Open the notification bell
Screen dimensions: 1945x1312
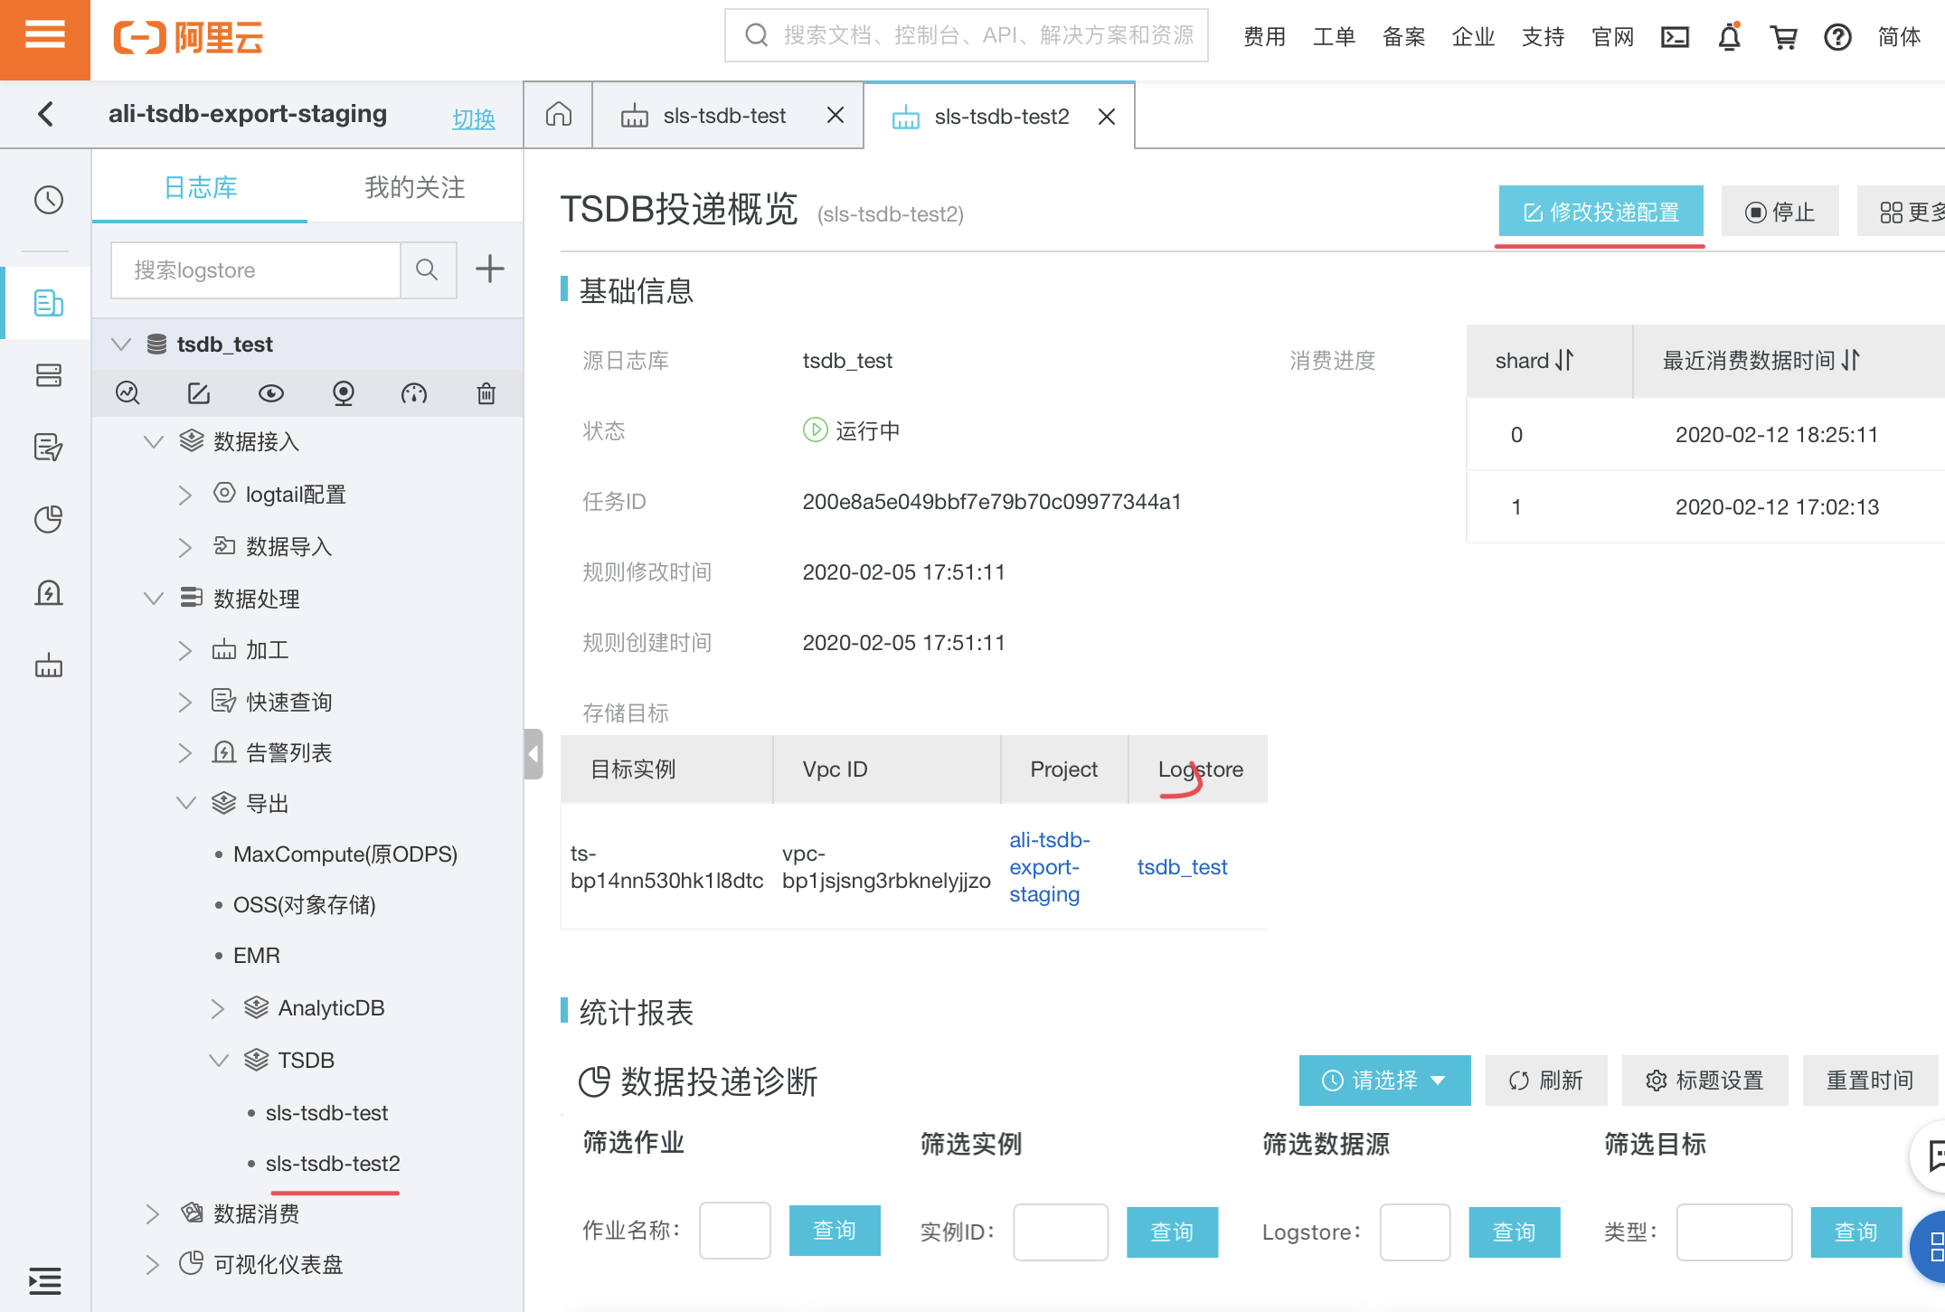(x=1729, y=37)
